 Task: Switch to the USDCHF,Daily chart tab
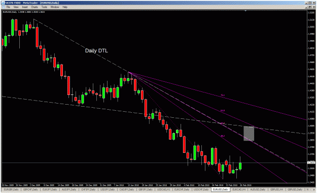pos(201,189)
